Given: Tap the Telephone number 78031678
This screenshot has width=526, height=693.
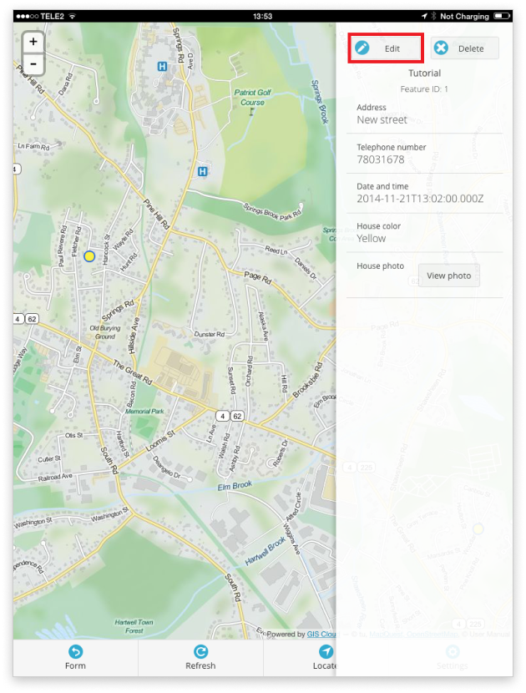Looking at the screenshot, I should (381, 159).
